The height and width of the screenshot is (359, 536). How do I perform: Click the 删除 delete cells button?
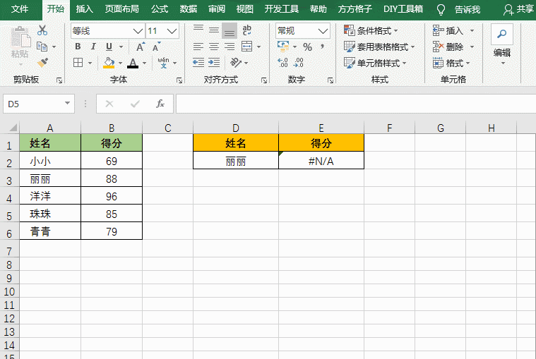[x=448, y=47]
